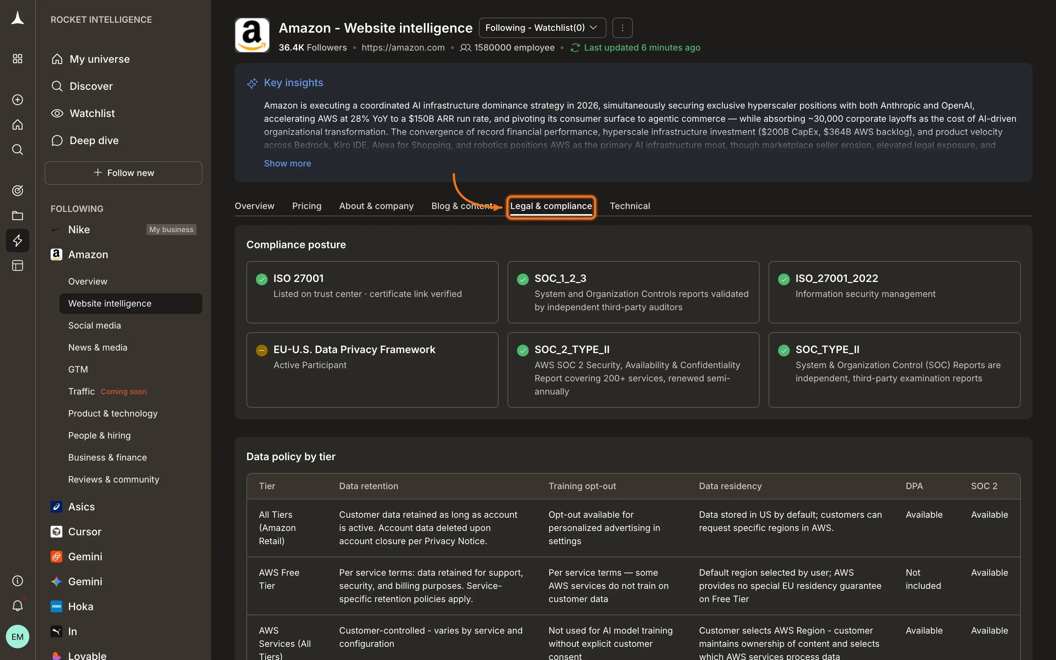This screenshot has width=1056, height=660.
Task: Click the green check on SOC_2_TYPE_II card
Action: [522, 350]
